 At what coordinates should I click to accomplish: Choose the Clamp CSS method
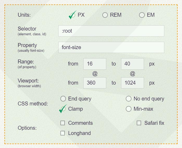pyautogui.click(x=63, y=109)
